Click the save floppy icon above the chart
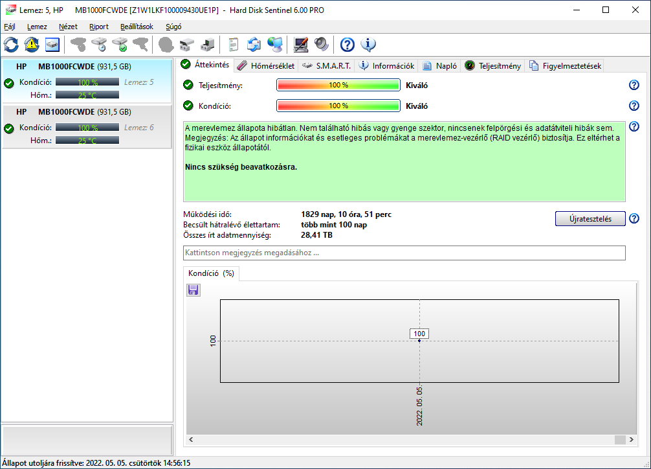This screenshot has width=651, height=469. [x=193, y=290]
